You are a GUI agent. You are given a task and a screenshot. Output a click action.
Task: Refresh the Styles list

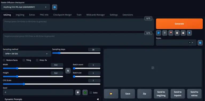tap(200, 43)
